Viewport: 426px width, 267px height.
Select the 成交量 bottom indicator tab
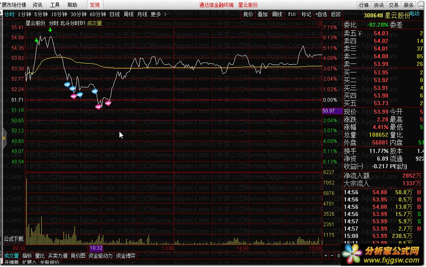pos(11,256)
